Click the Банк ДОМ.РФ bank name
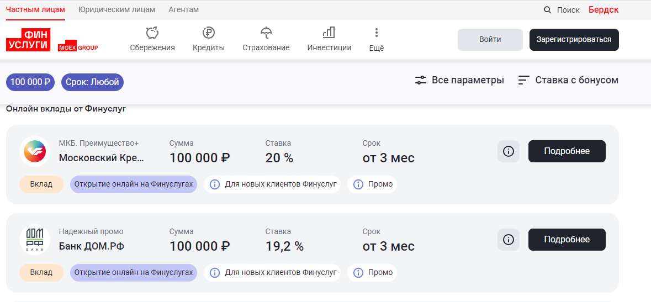This screenshot has width=651, height=302. click(x=91, y=246)
